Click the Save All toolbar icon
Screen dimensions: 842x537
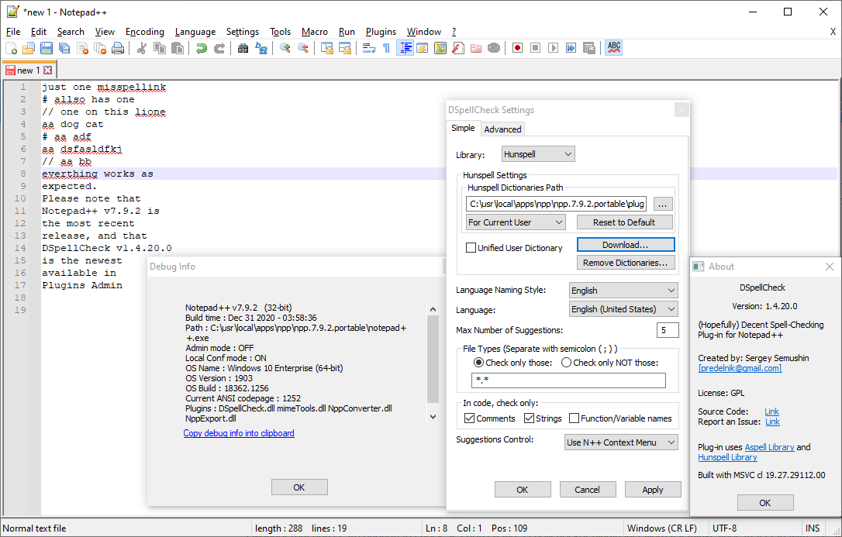click(64, 47)
